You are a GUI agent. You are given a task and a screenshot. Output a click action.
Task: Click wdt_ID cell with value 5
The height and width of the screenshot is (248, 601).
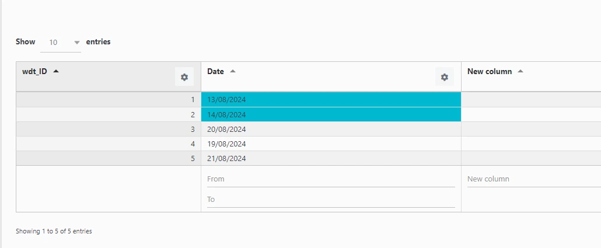point(109,158)
